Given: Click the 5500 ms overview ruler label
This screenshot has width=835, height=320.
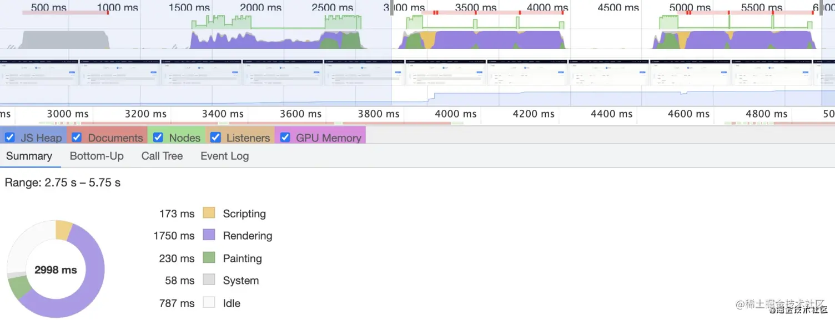Looking at the screenshot, I should [x=762, y=8].
